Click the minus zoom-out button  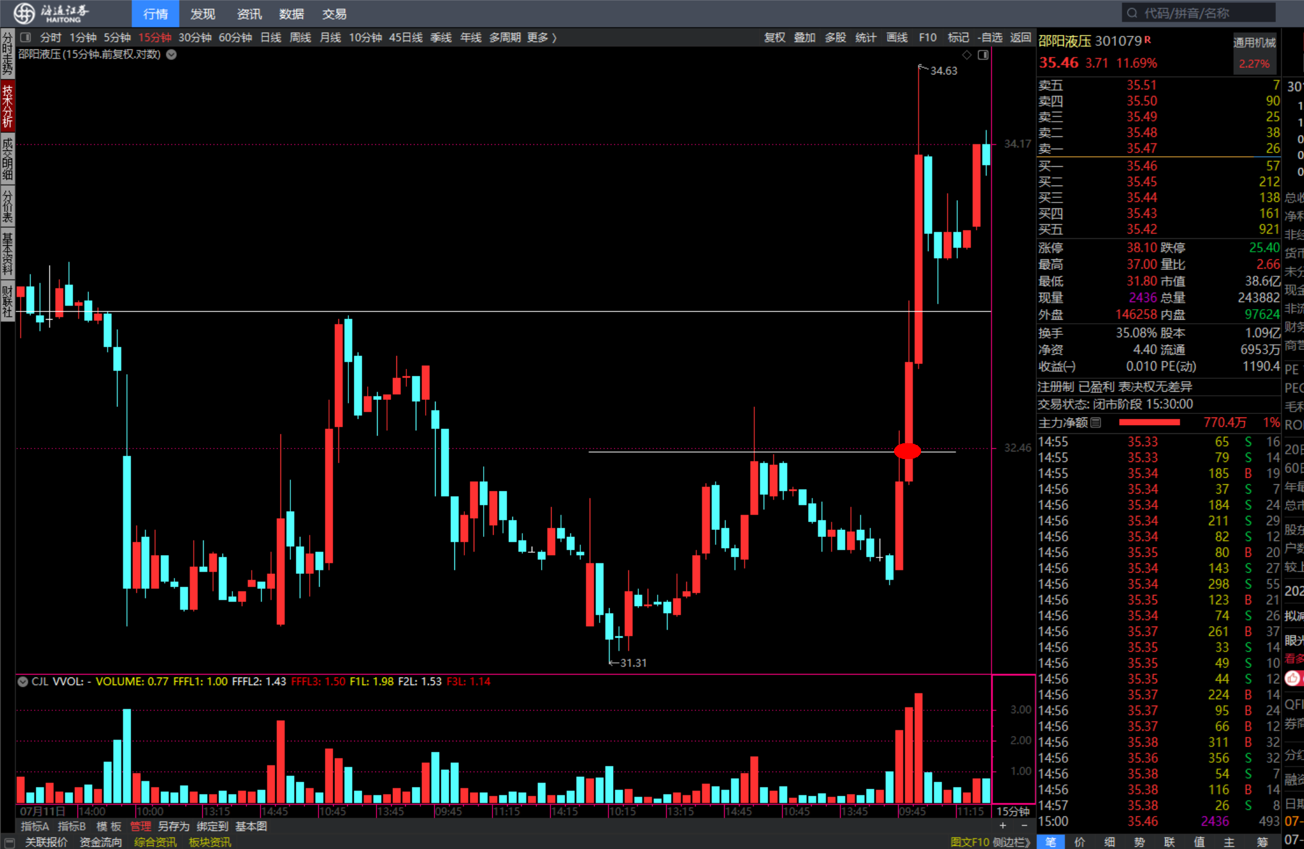tap(1024, 826)
